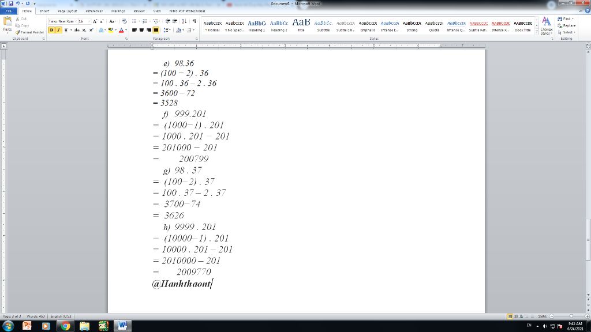Activate the Format Painter tool
This screenshot has width=591, height=332.
tap(29, 32)
